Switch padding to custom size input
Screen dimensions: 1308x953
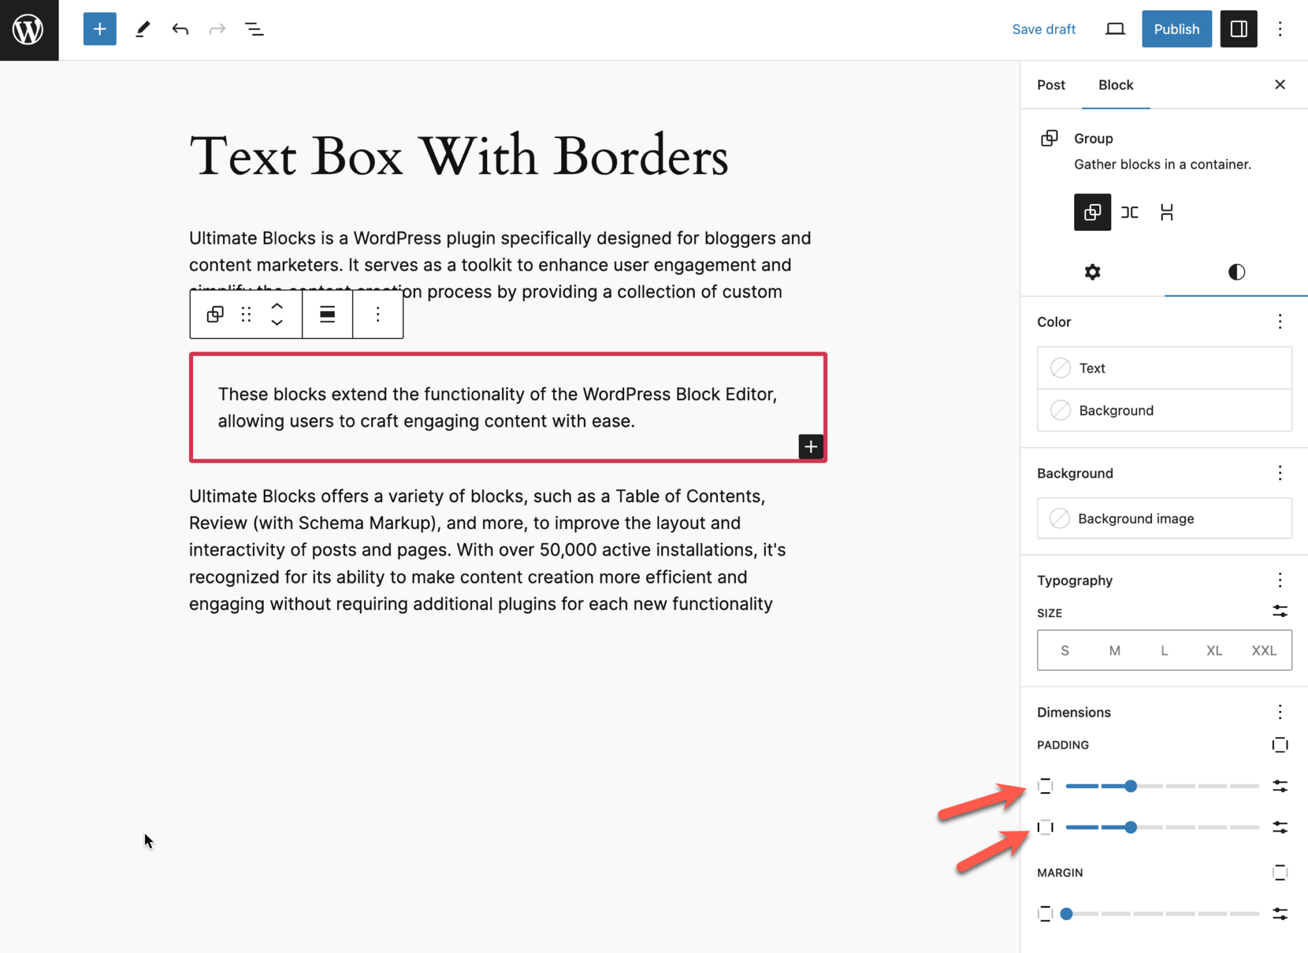point(1281,786)
